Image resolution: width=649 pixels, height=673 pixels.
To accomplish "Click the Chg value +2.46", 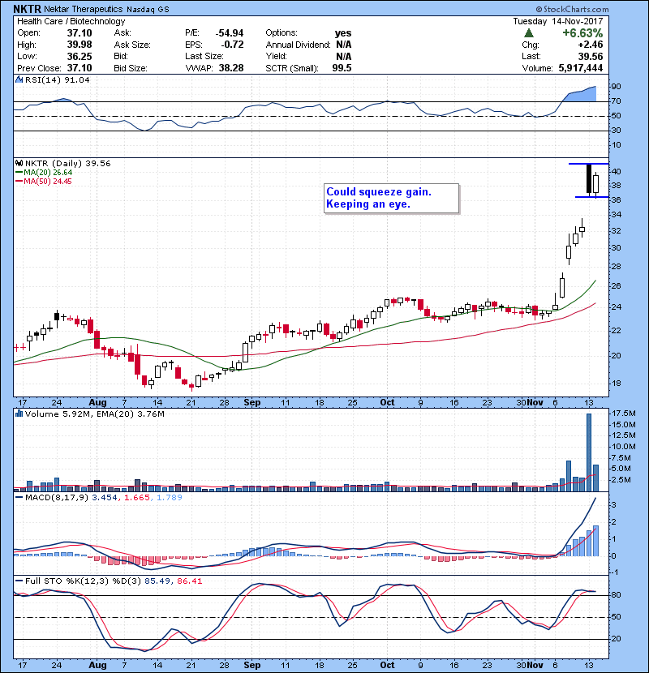I will tap(590, 45).
